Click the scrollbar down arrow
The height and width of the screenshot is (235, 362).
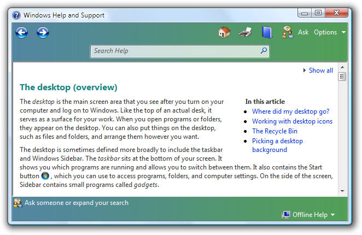[x=342, y=191]
